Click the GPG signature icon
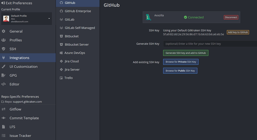The width and height of the screenshot is (257, 140). point(4,75)
